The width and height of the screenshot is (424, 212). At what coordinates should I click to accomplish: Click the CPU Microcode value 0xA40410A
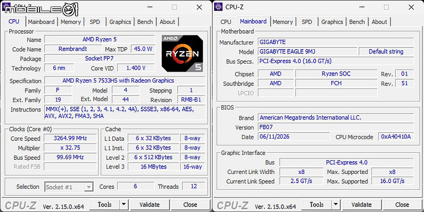tap(396, 136)
